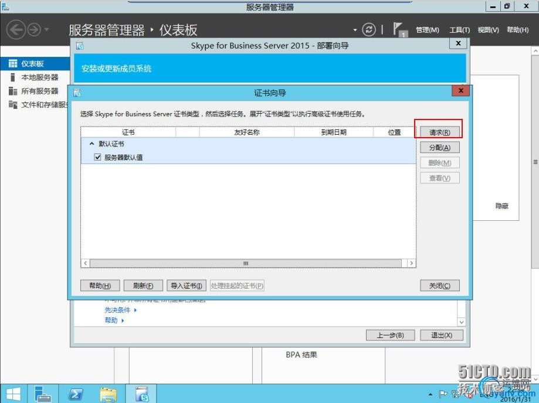Screen dimensions: 539x403
Task: Click the 到期日期 column header
Action: (x=334, y=132)
